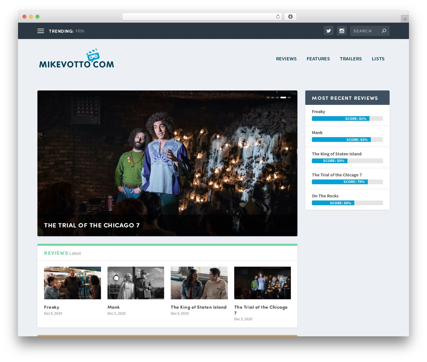Open The King of Staten Island sidebar review
Viewport: 427px width, 362px height.
(x=337, y=154)
